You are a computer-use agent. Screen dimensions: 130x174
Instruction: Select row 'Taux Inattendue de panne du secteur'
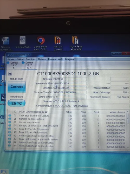[x=67, y=139]
